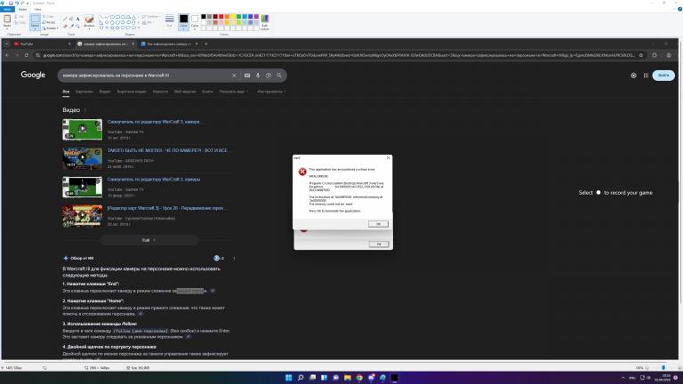Viewport: 683px width, 384px height.
Task: Open the Brushes tool in Paint
Action: [x=89, y=20]
